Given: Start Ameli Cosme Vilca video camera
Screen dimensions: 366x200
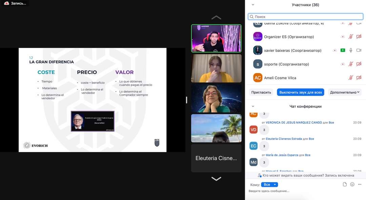Looking at the screenshot, I should (359, 77).
